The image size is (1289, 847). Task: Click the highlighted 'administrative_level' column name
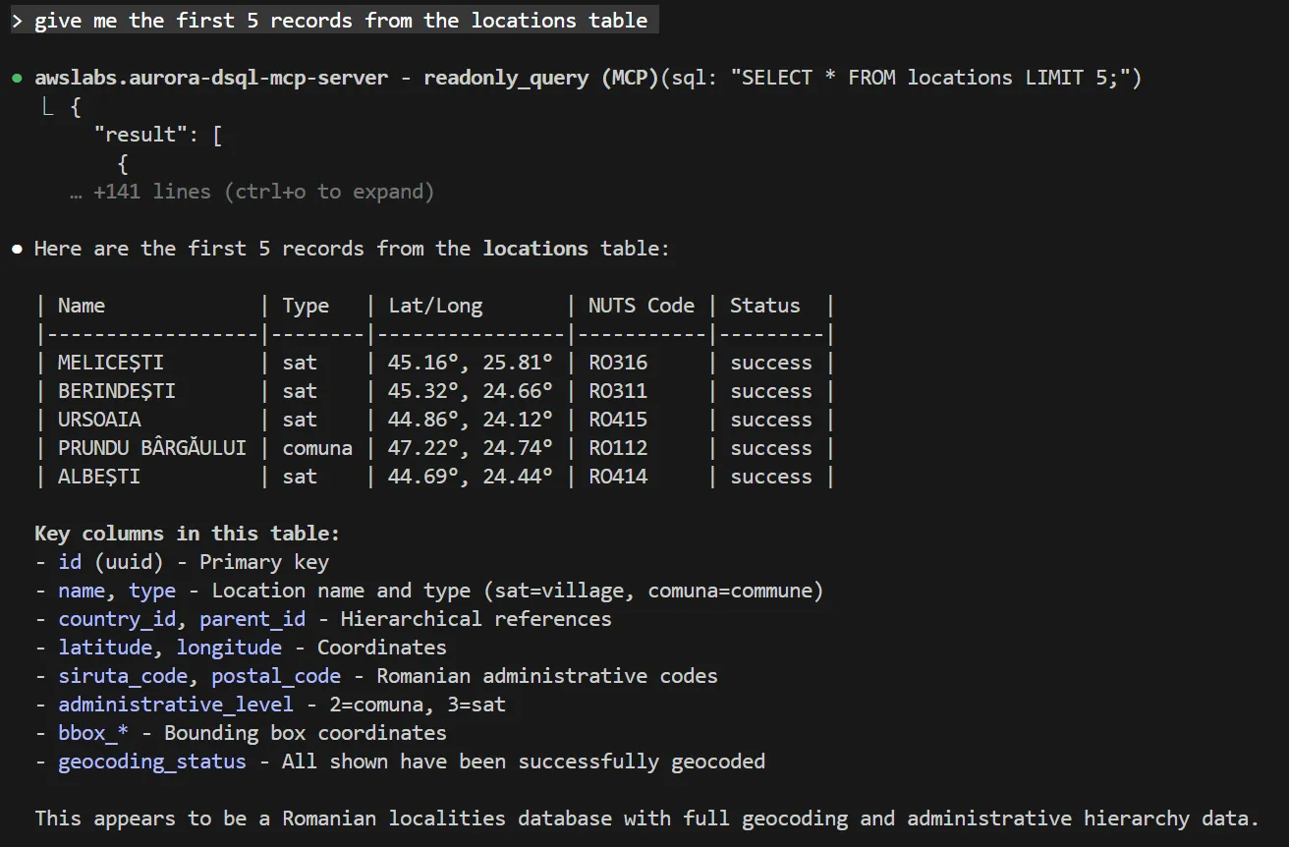pos(175,705)
